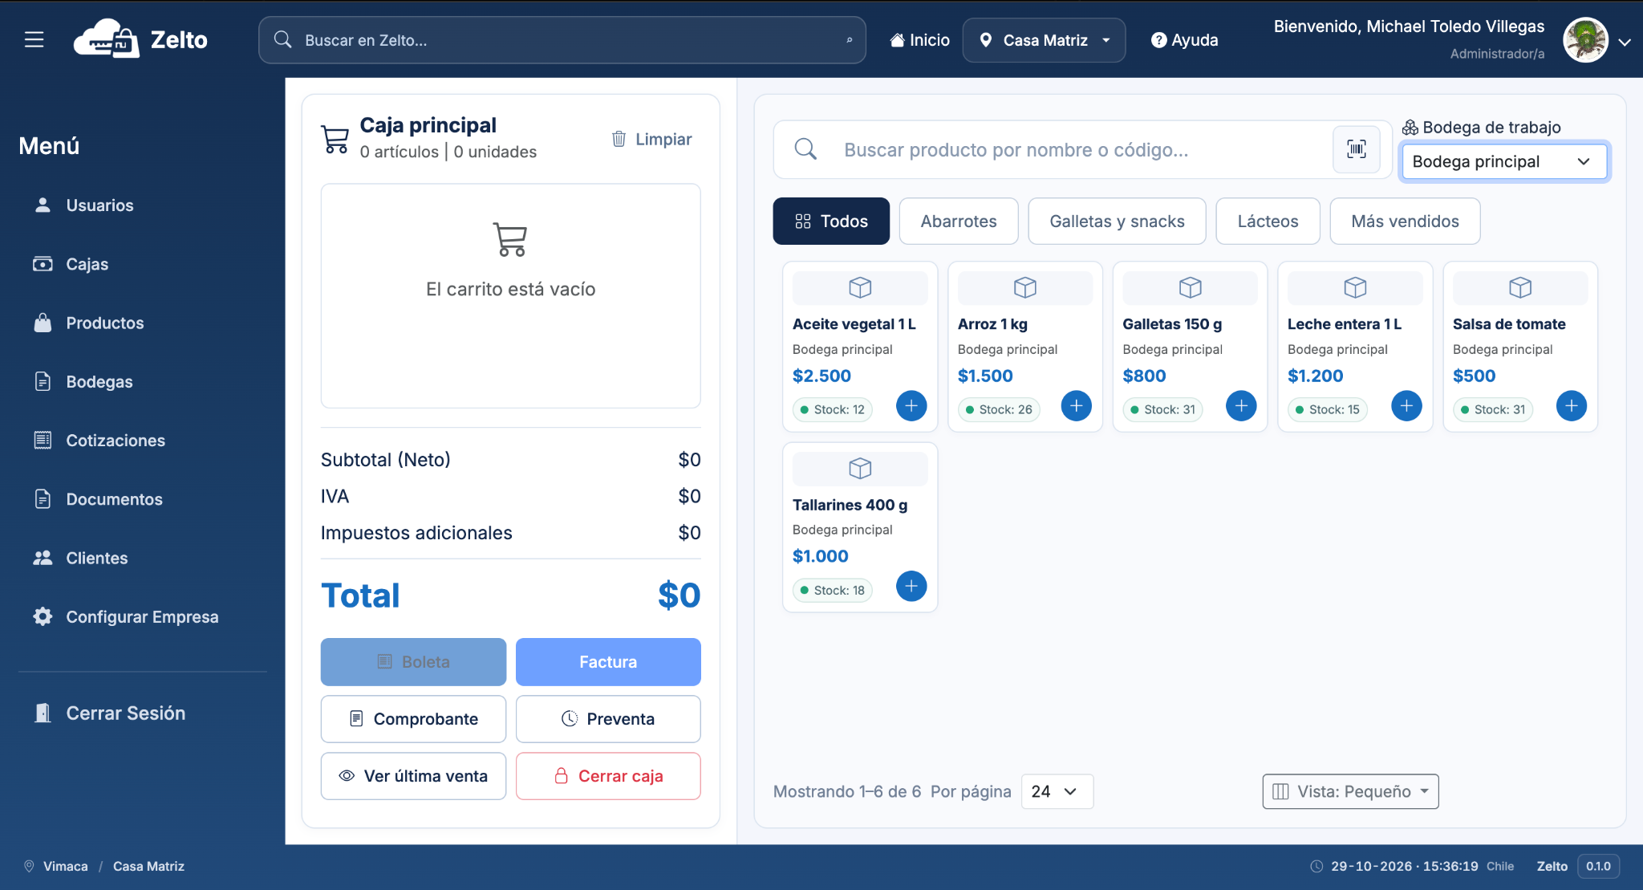The image size is (1643, 890).
Task: Open the Bodega principal warehouse dropdown
Action: point(1503,161)
